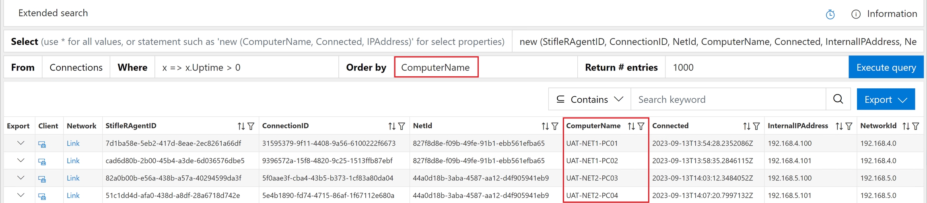The width and height of the screenshot is (927, 203).
Task: Open the Contains match type dropdown
Action: point(589,99)
